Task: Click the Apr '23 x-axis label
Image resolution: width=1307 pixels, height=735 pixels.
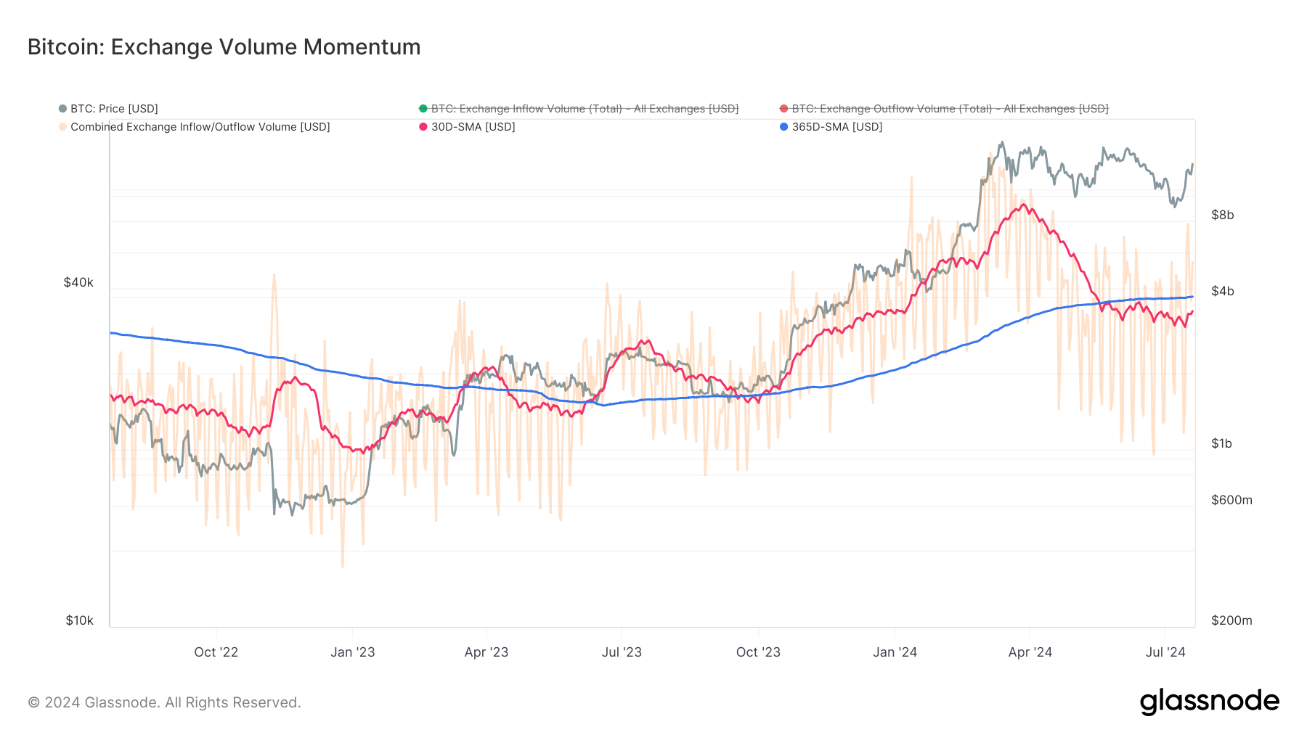Action: pos(486,652)
